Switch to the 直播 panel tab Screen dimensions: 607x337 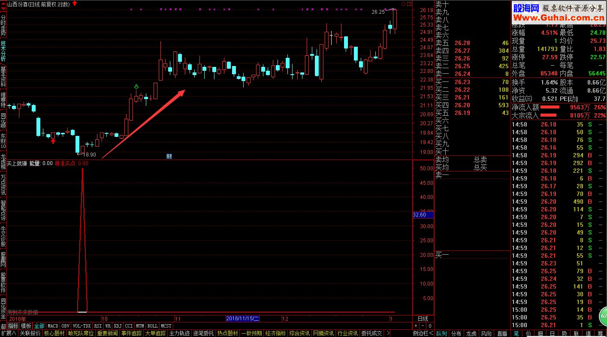[x=502, y=334]
